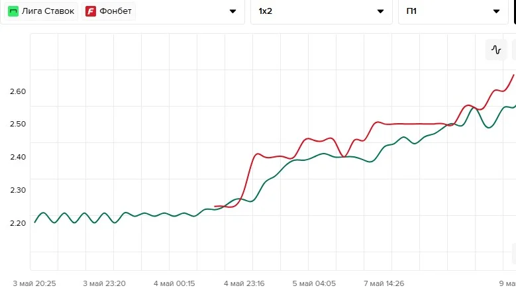The image size is (516, 292).
Task: Click the arrow in the 1x2 selector
Action: [x=380, y=11]
